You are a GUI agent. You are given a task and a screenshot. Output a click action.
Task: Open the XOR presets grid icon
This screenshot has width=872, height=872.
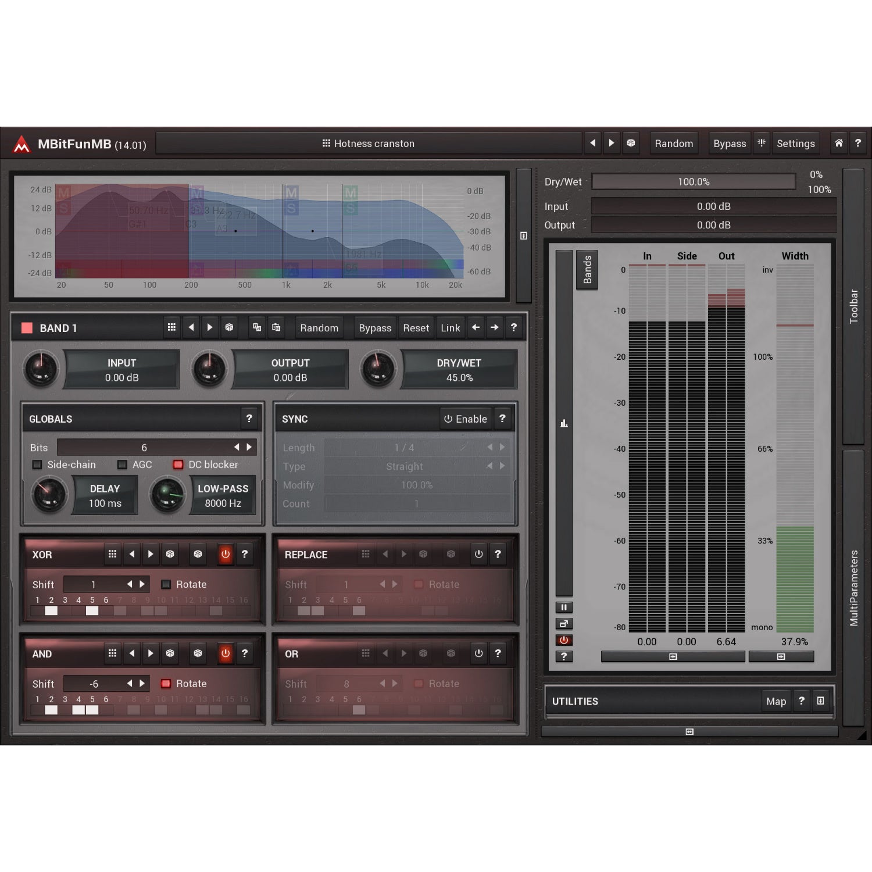(x=112, y=555)
